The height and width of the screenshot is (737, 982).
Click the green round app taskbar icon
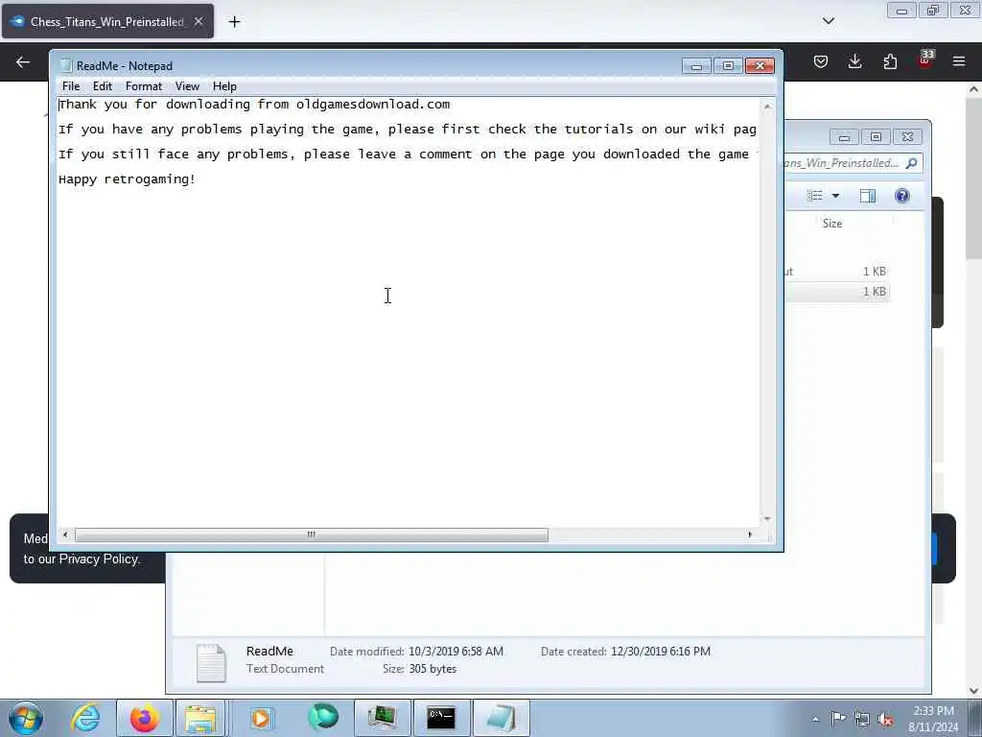pyautogui.click(x=323, y=718)
